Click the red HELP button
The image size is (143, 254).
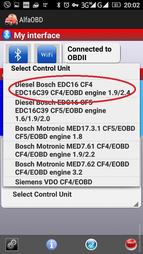pyautogui.click(x=131, y=244)
